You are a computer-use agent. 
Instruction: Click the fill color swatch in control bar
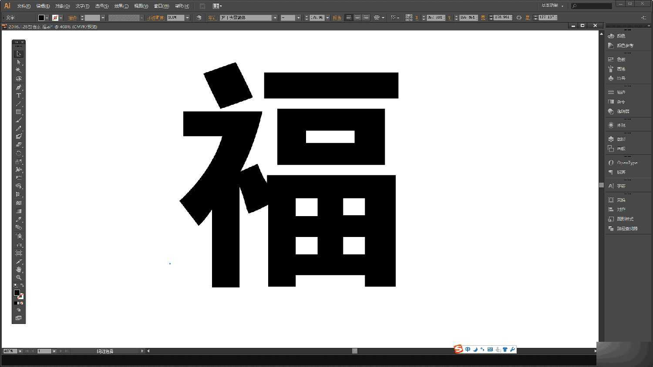[x=42, y=17]
